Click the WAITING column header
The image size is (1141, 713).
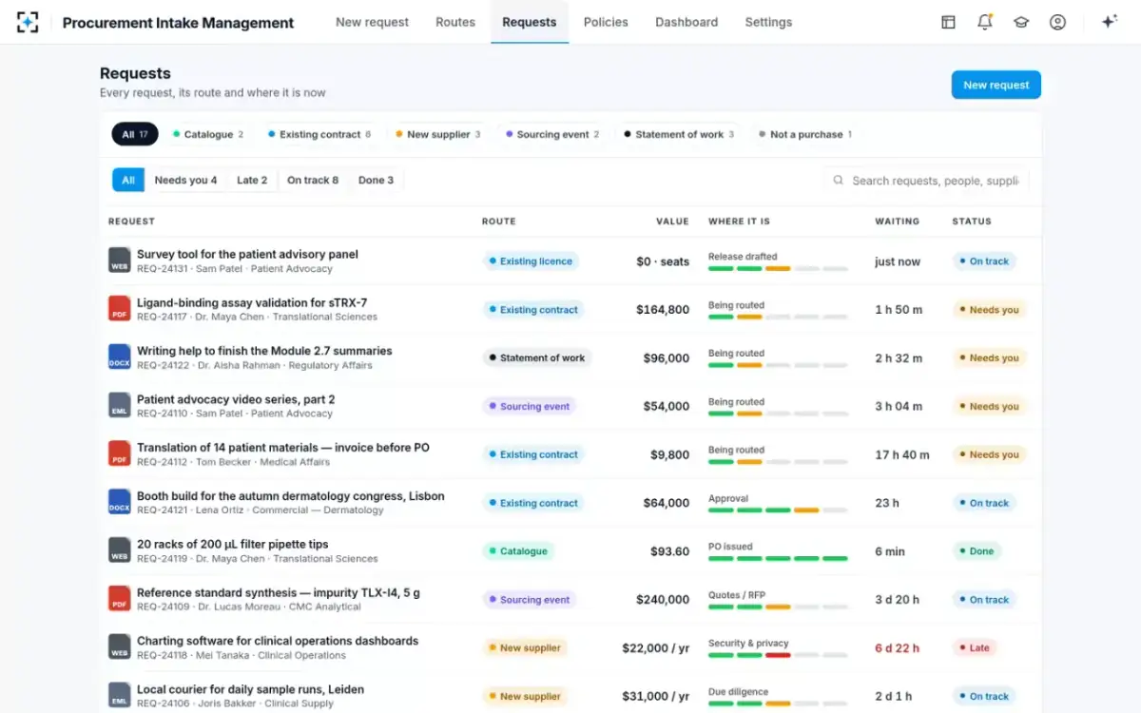point(897,222)
